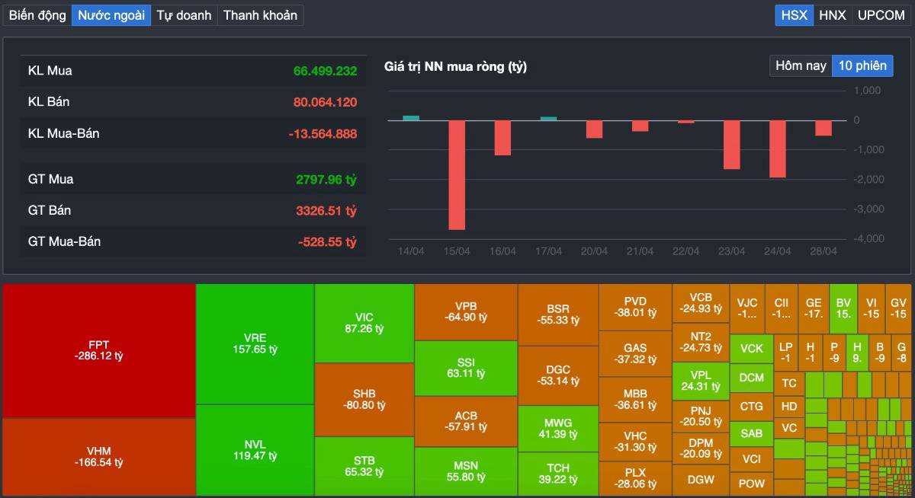Viewport: 915px width, 498px height.
Task: Click the 28/04 red bar
Action: (823, 128)
